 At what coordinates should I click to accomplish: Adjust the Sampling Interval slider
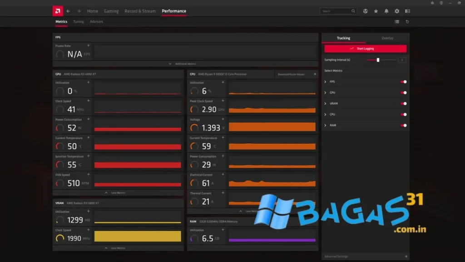point(378,60)
